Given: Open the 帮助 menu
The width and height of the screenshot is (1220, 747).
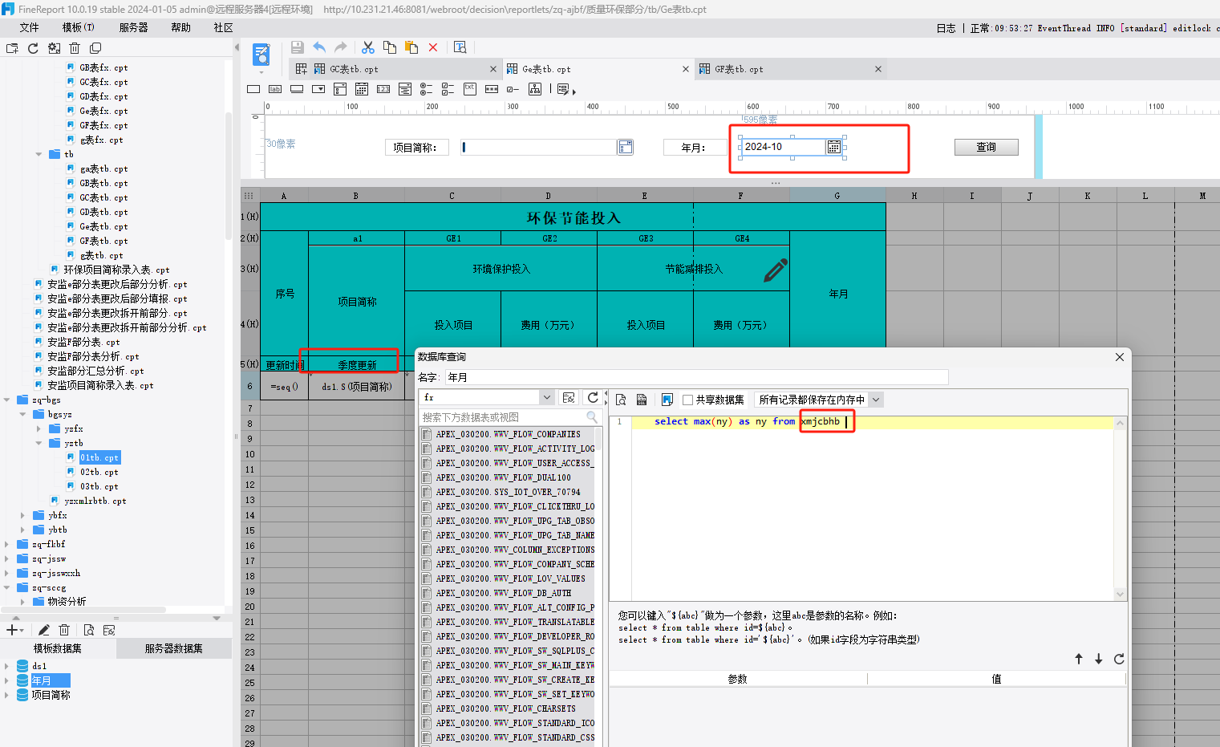Looking at the screenshot, I should (x=181, y=27).
